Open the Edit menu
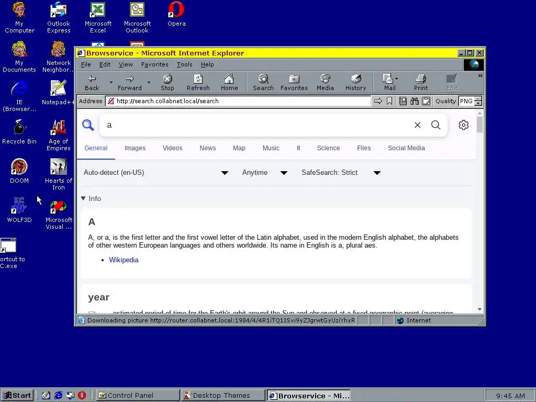 click(x=105, y=64)
